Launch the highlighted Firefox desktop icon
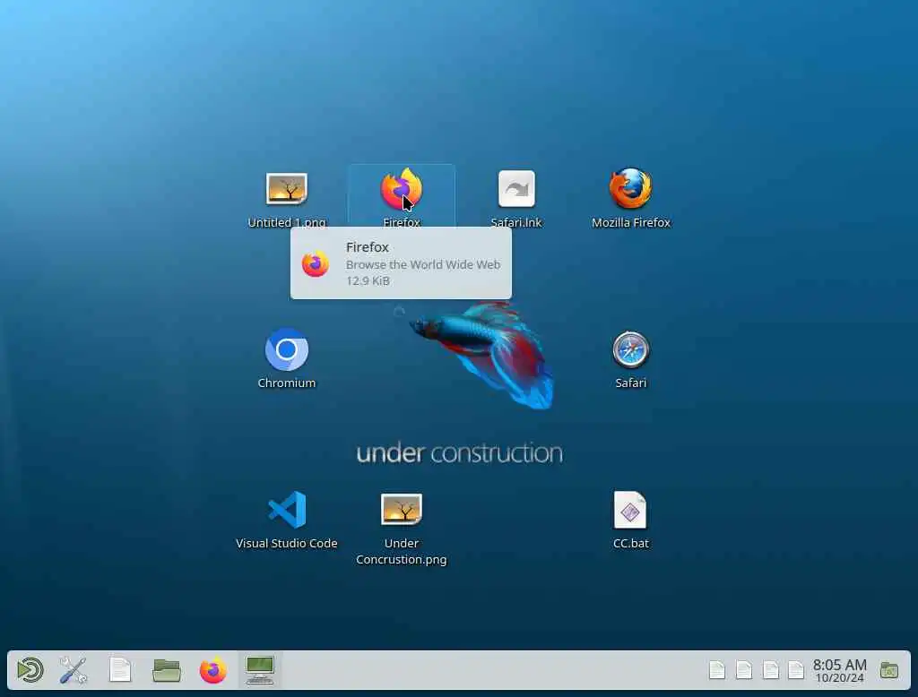Viewport: 918px width, 697px height. point(402,188)
